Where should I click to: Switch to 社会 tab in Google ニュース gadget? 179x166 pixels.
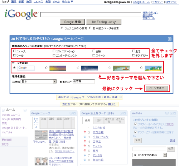pos(44,123)
